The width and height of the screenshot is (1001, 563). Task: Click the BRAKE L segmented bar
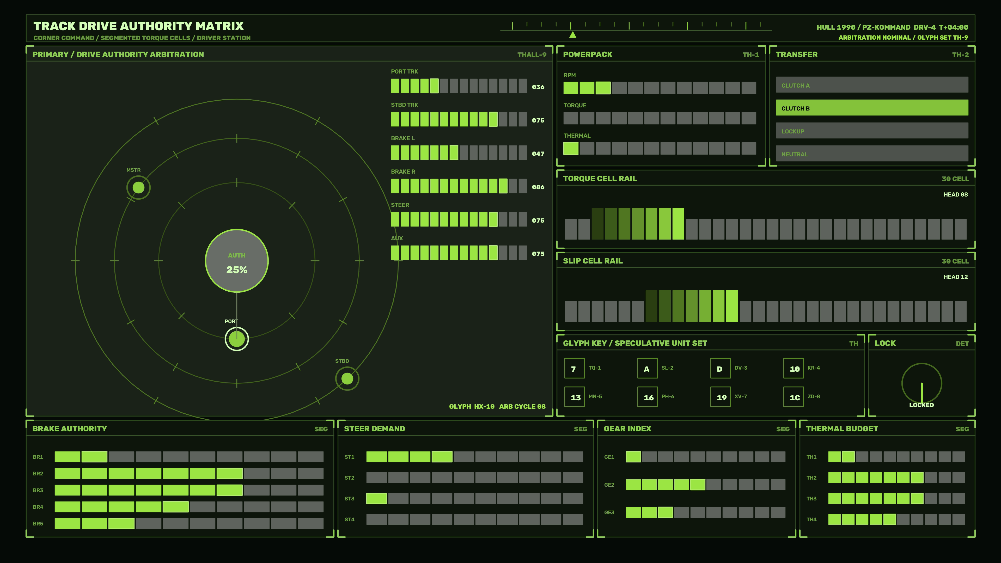(459, 153)
